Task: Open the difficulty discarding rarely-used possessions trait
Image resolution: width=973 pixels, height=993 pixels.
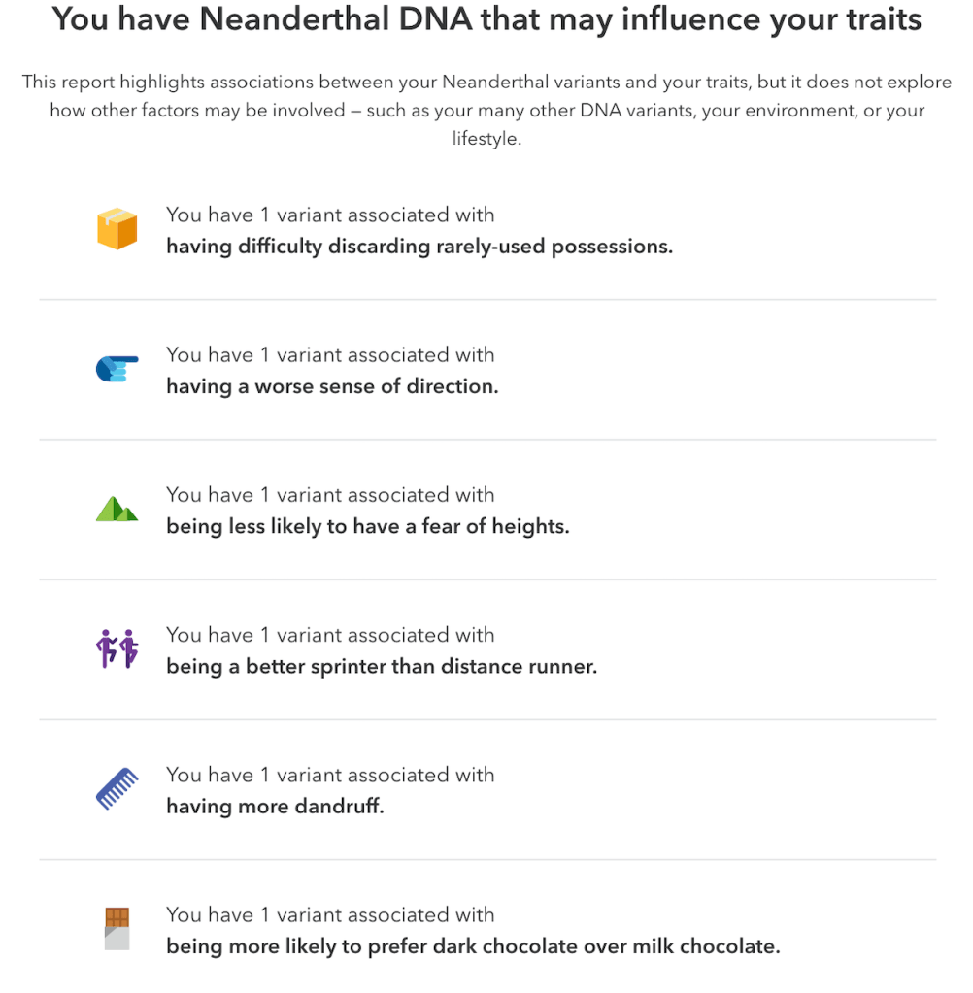Action: (419, 247)
